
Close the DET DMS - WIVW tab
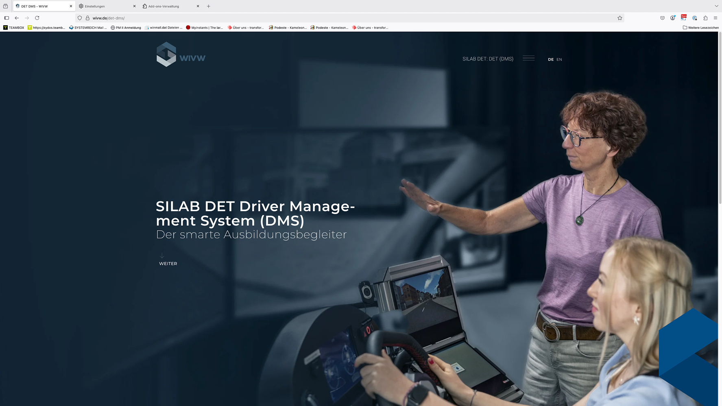point(71,6)
